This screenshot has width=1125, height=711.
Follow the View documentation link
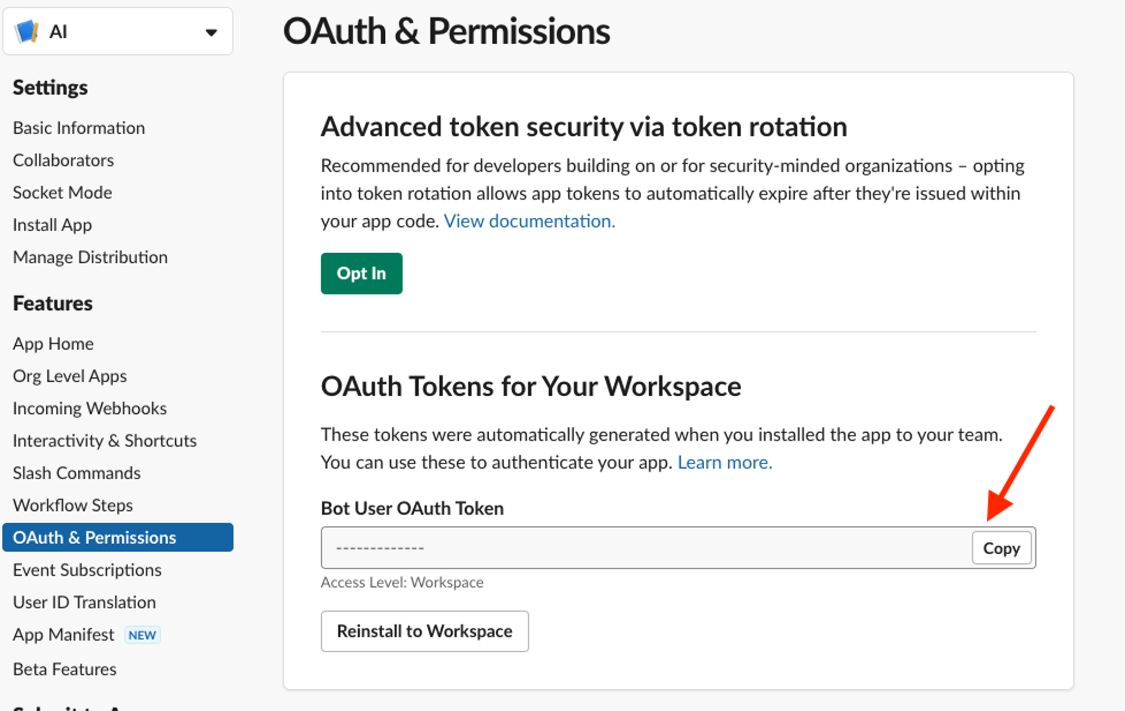click(x=529, y=221)
